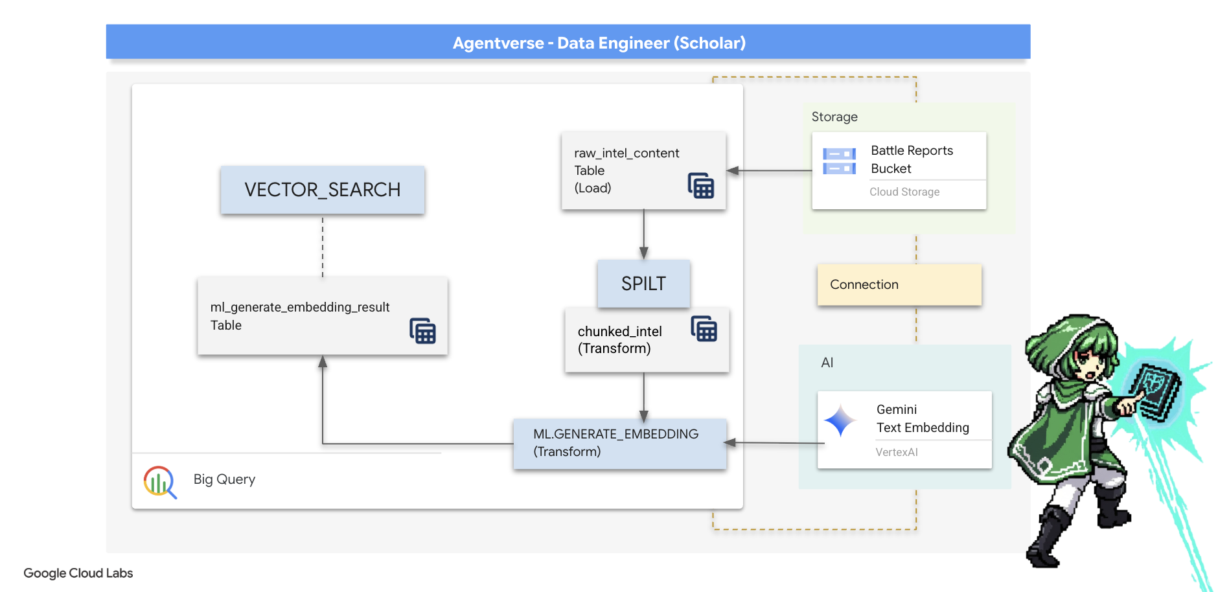Click the BigQuery magnifier logo icon
Viewport: 1218px width, 592px height.
(x=159, y=482)
